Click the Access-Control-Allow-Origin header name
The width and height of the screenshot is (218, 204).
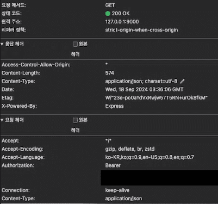tap(36, 65)
